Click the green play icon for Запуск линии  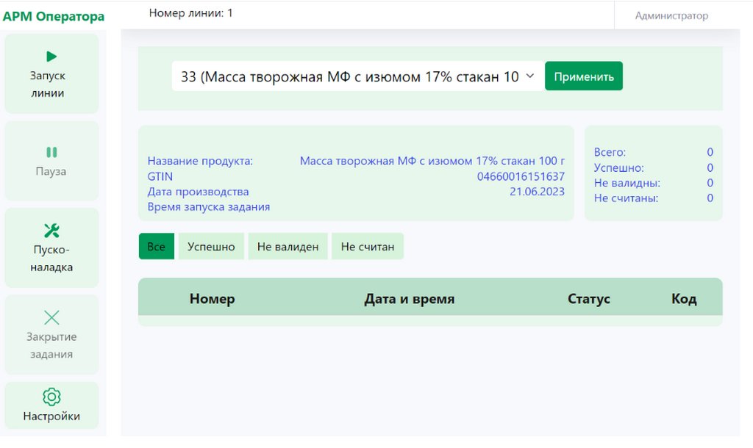[51, 56]
